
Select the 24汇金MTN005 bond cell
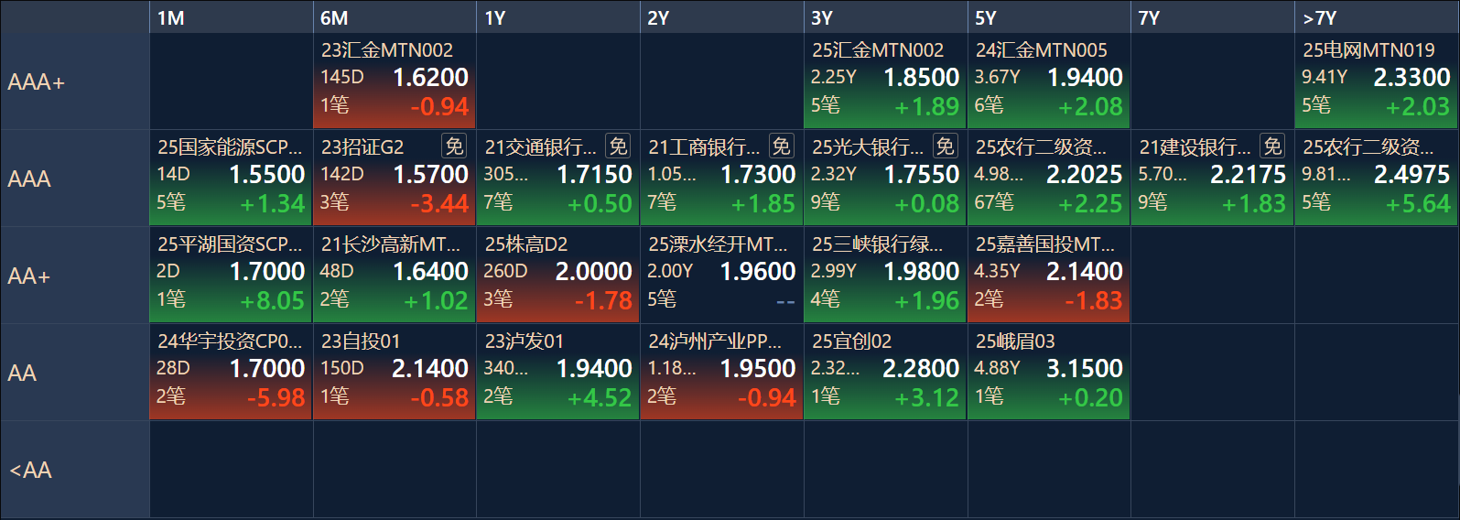pos(1049,81)
